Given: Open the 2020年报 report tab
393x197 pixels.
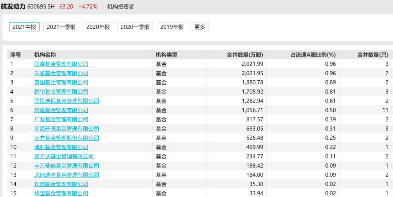Looking at the screenshot, I should [98, 27].
